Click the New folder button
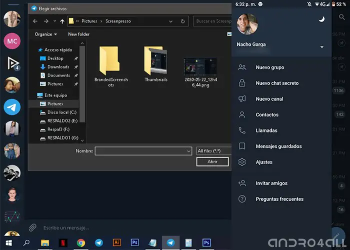The width and height of the screenshot is (350, 250). tap(79, 34)
